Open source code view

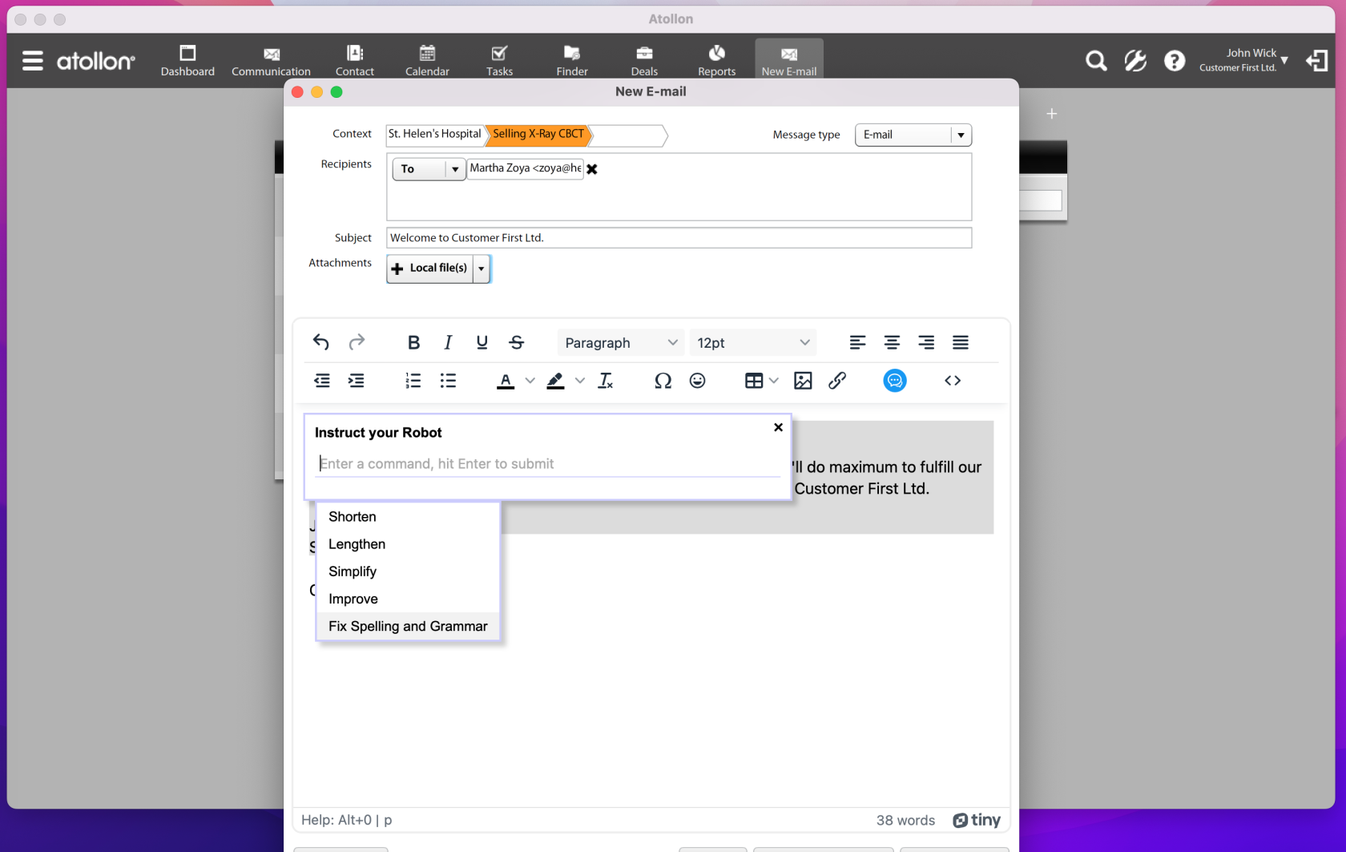[953, 381]
